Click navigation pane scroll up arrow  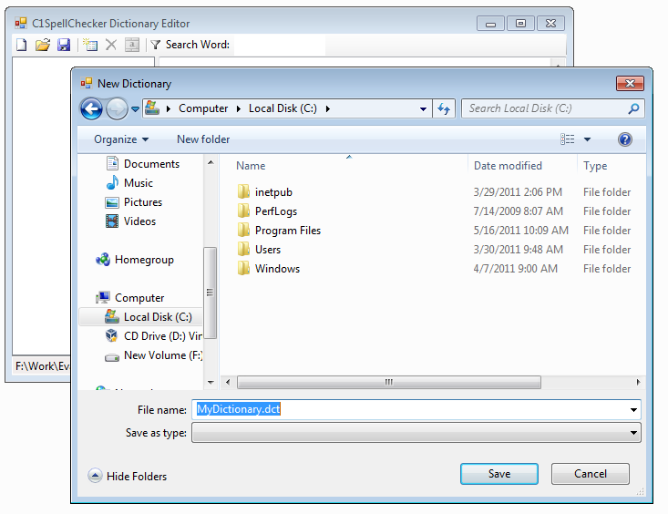(211, 162)
